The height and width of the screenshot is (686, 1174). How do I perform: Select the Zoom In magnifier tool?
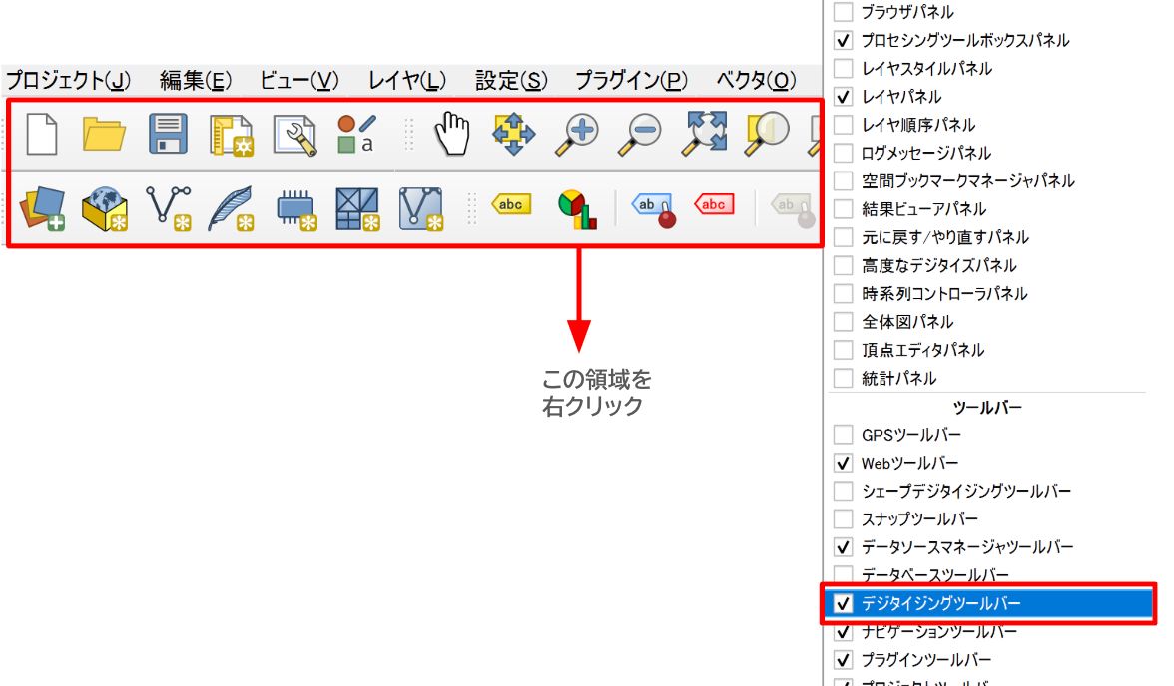tap(577, 134)
